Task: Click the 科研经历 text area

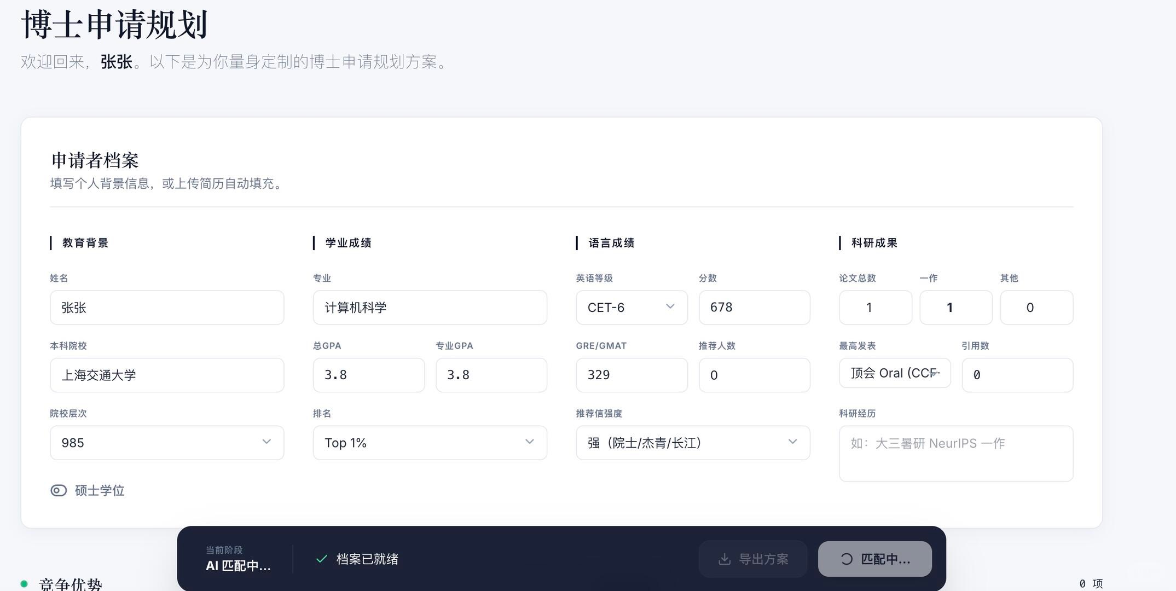Action: (x=955, y=454)
